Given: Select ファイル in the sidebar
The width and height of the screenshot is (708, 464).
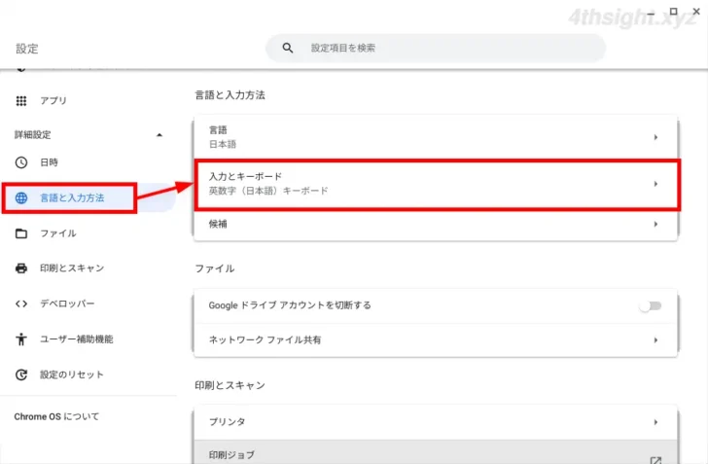Looking at the screenshot, I should pyautogui.click(x=58, y=233).
